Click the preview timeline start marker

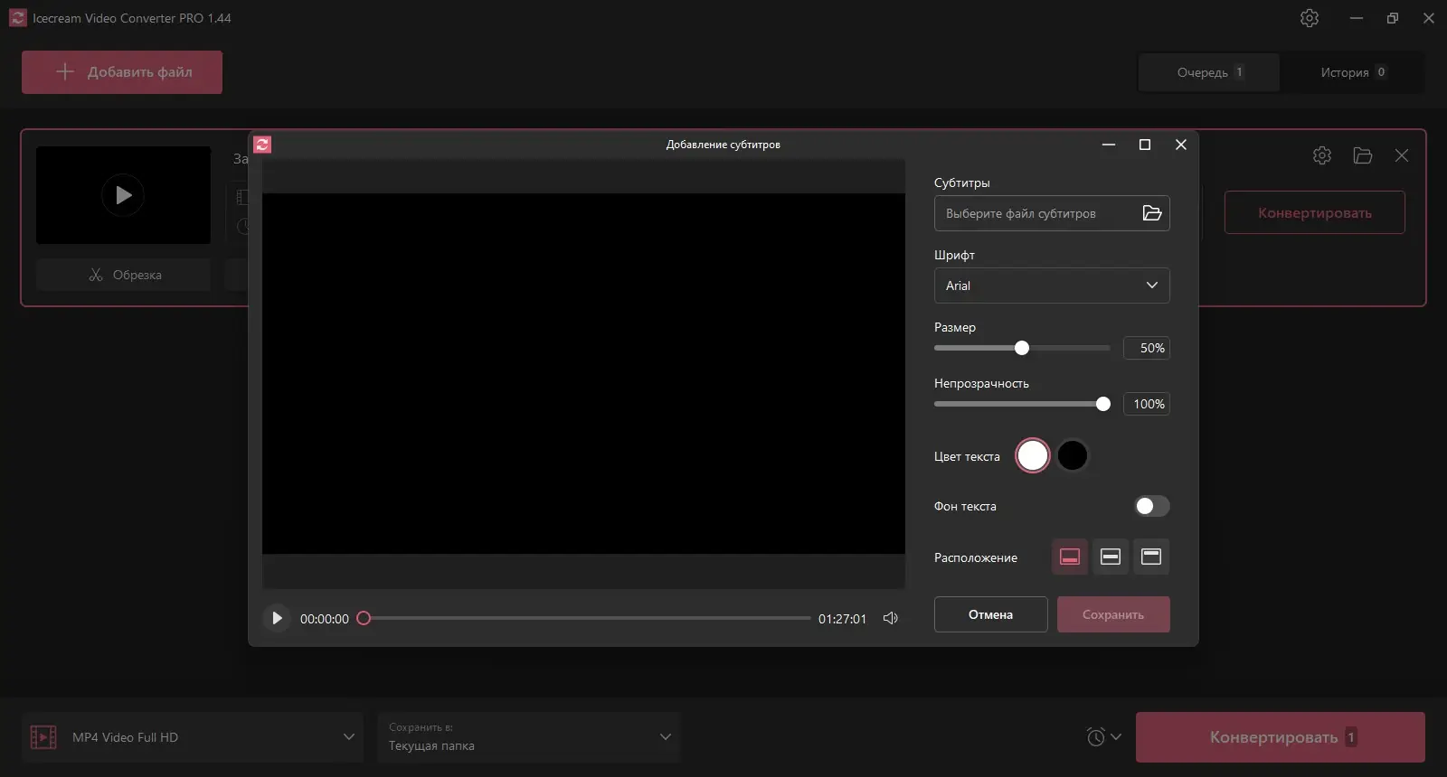click(x=364, y=618)
